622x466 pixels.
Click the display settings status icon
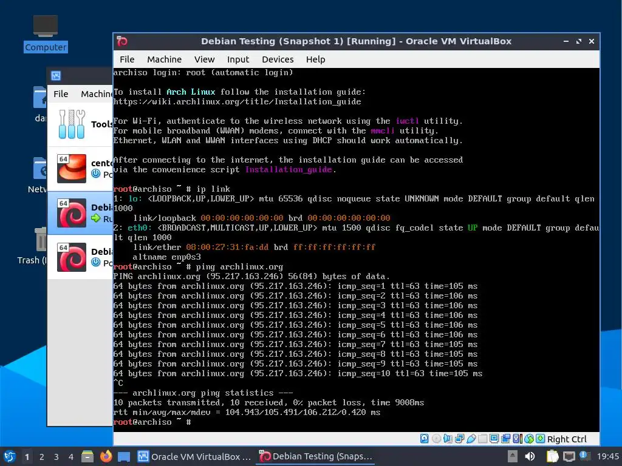click(494, 439)
